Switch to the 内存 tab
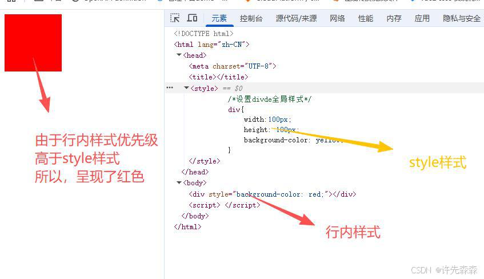484x279 pixels. tap(394, 18)
